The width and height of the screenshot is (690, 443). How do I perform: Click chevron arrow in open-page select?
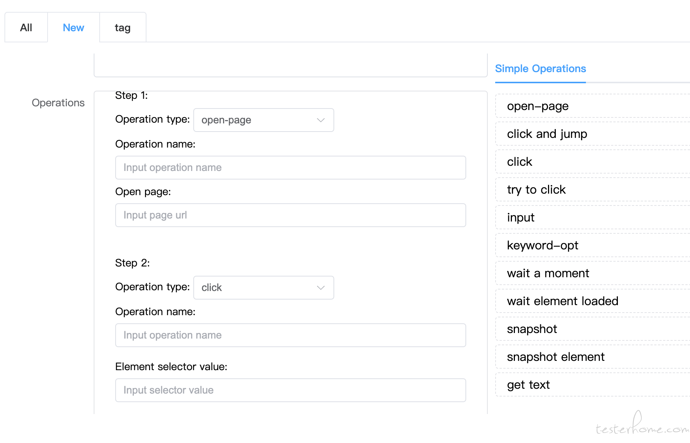(321, 120)
